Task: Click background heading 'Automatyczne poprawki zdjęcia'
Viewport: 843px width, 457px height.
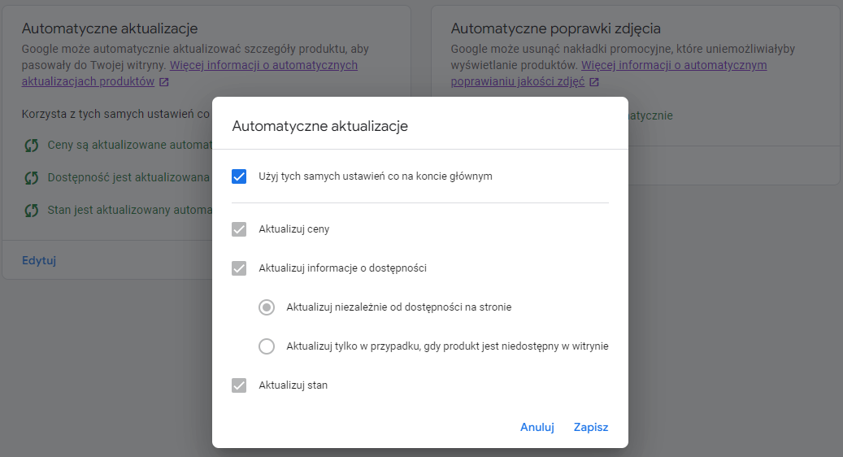Action: [x=555, y=28]
